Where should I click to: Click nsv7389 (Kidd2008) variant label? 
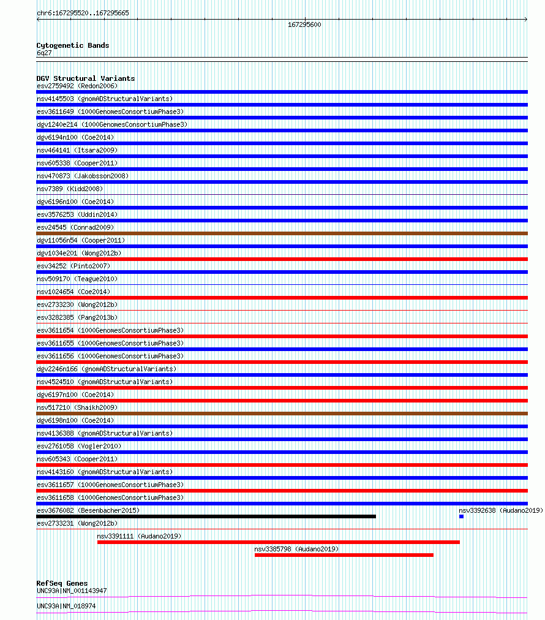coord(70,189)
